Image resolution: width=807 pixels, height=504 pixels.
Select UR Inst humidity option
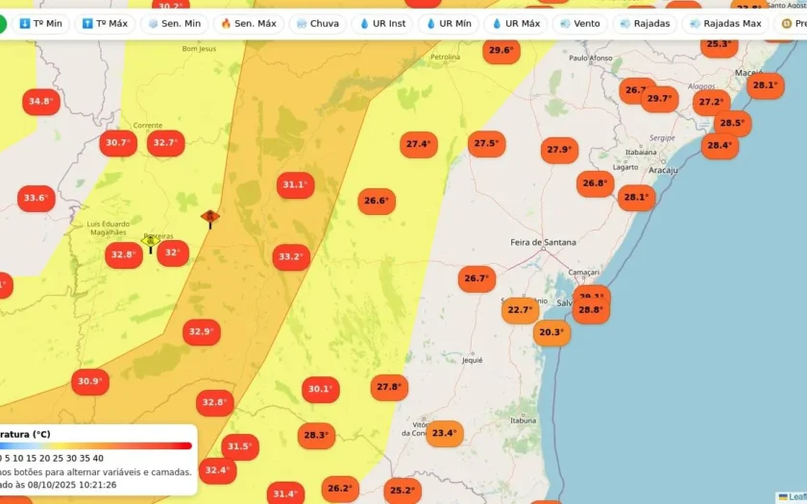coord(382,24)
